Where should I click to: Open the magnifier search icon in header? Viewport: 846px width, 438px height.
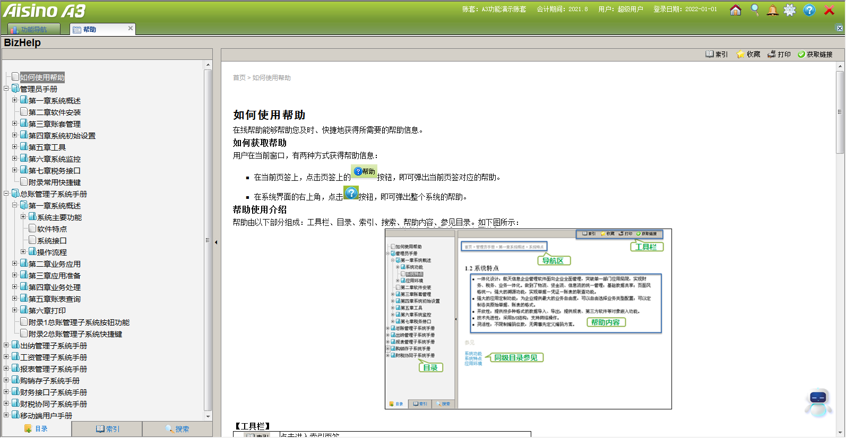(755, 10)
